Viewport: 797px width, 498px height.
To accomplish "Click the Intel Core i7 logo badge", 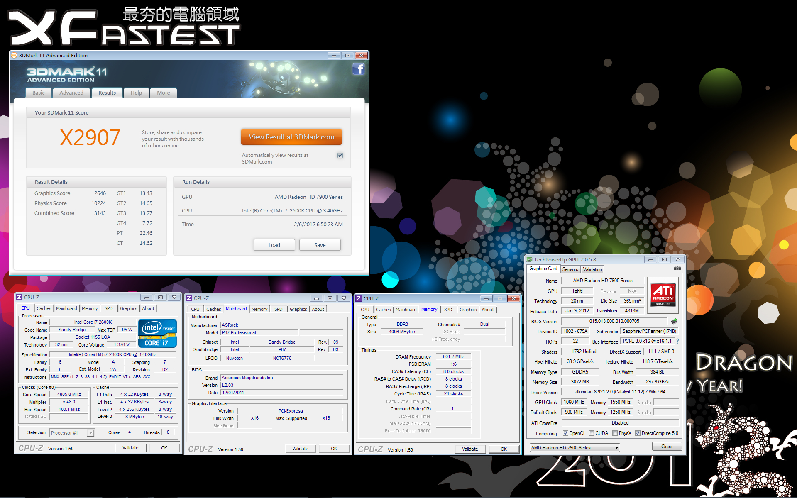I will (x=157, y=333).
